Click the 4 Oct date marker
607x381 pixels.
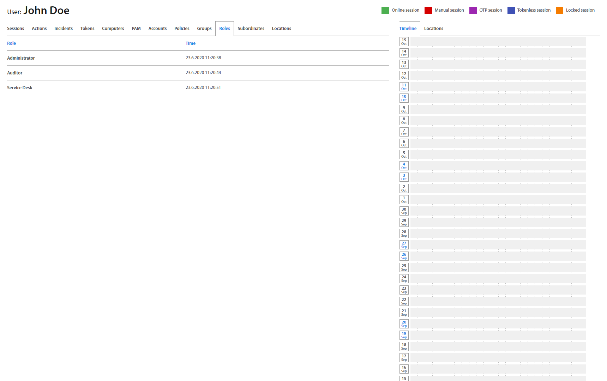tap(404, 166)
